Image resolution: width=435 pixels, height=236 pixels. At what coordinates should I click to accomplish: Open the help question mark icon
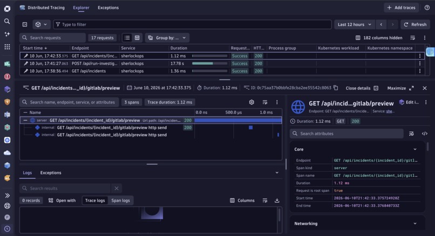click(x=427, y=8)
